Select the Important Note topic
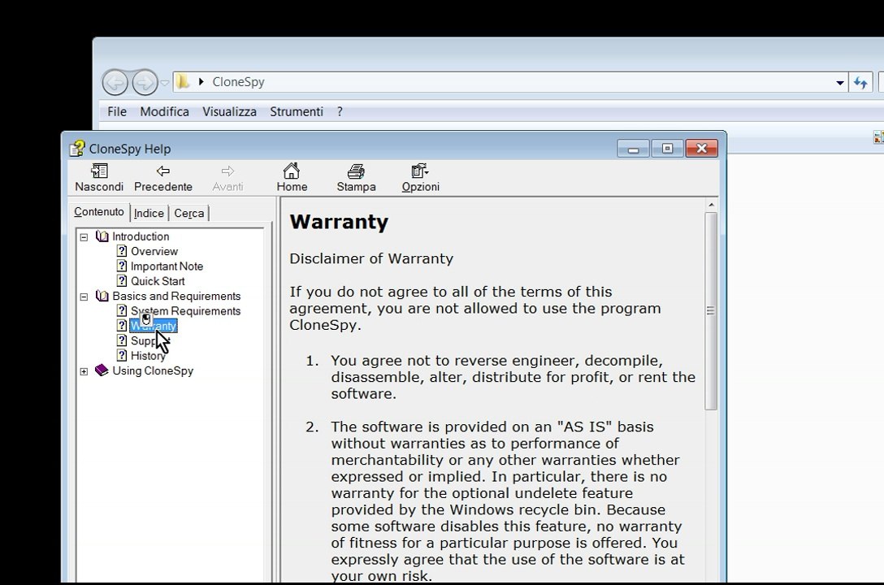The image size is (884, 585). click(x=167, y=266)
